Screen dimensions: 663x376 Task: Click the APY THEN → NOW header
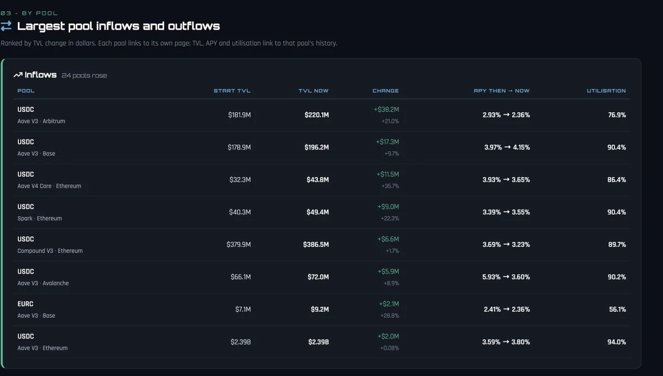pos(502,91)
